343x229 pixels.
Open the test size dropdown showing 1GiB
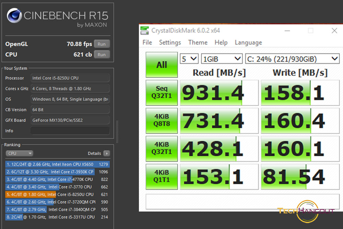click(222, 59)
